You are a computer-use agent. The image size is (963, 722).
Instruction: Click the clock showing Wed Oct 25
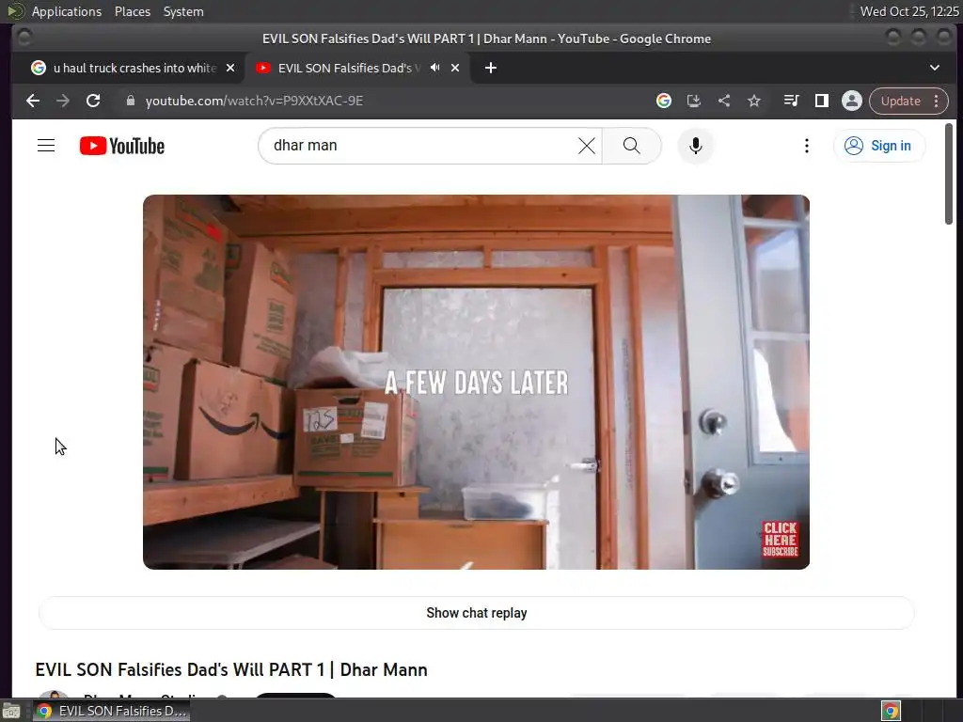pos(909,11)
